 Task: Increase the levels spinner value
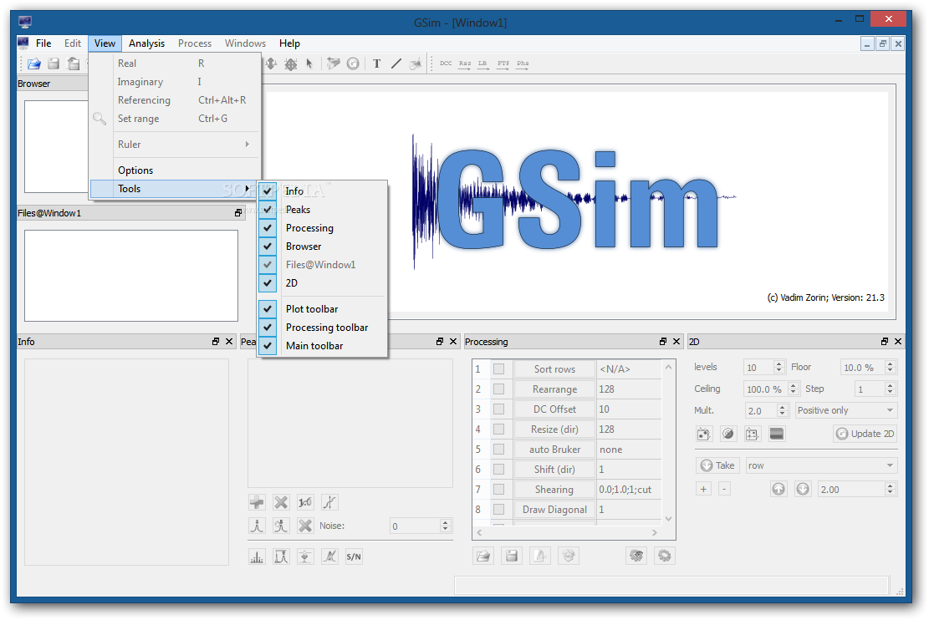tap(779, 363)
